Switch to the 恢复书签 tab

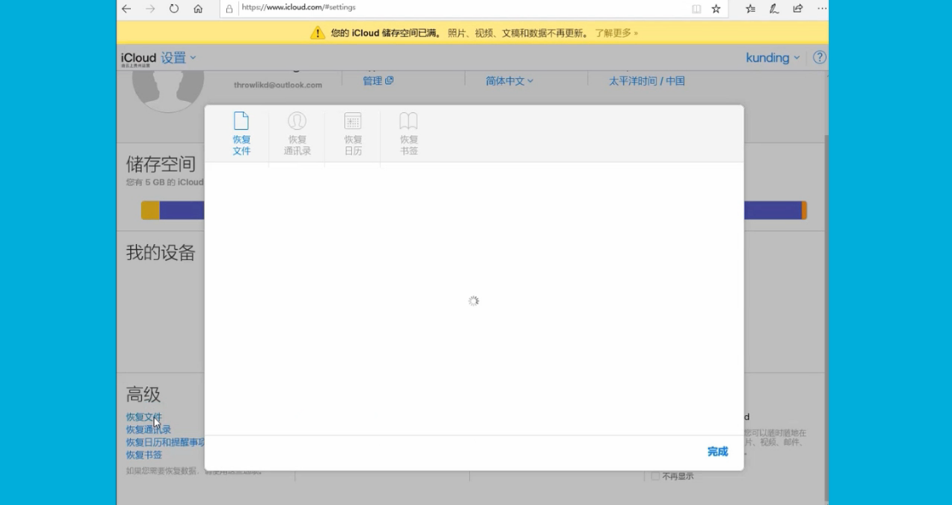tap(408, 133)
